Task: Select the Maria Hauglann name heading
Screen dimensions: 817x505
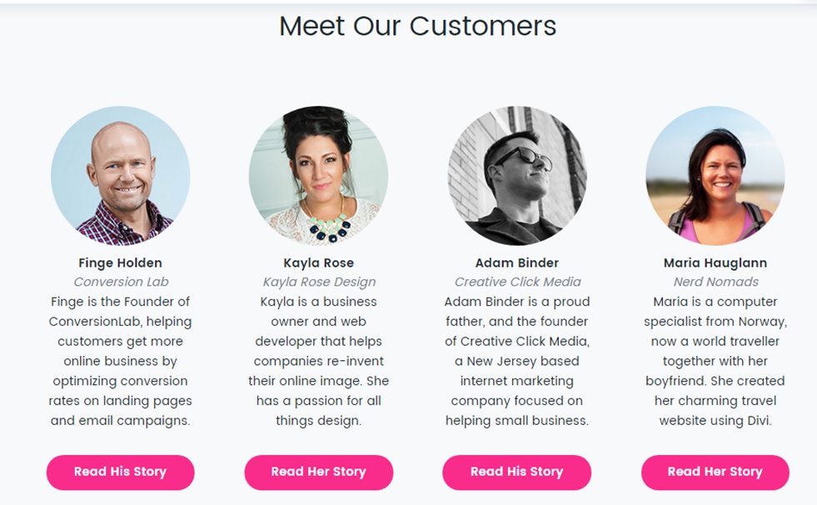Action: 715,263
